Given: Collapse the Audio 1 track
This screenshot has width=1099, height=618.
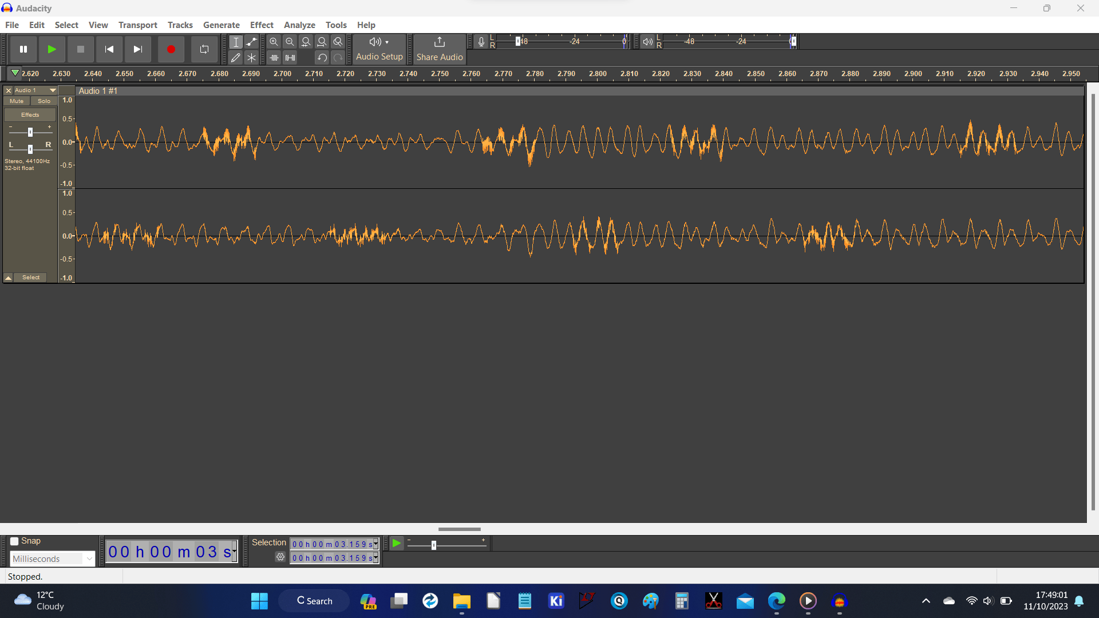Looking at the screenshot, I should point(9,278).
